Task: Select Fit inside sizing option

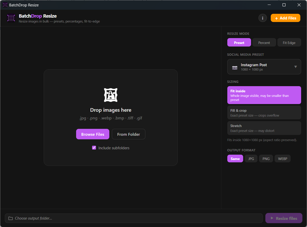Action: coord(264,95)
